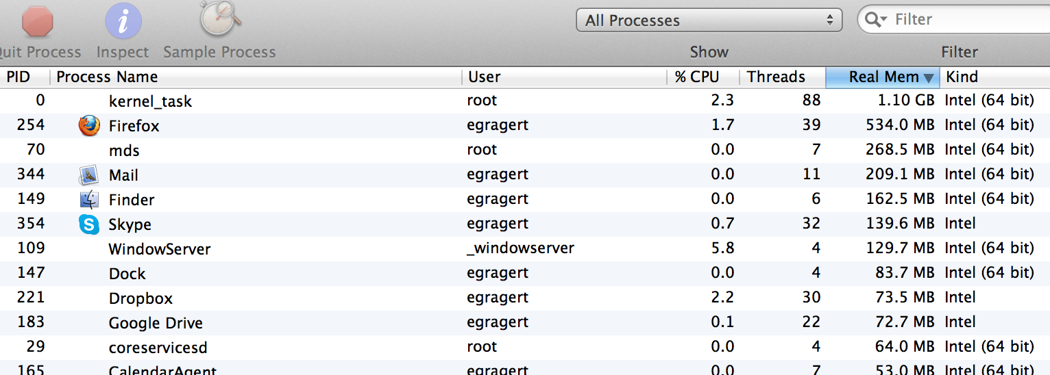This screenshot has height=375, width=1050.
Task: Click the Finder face icon in list
Action: coord(89,200)
